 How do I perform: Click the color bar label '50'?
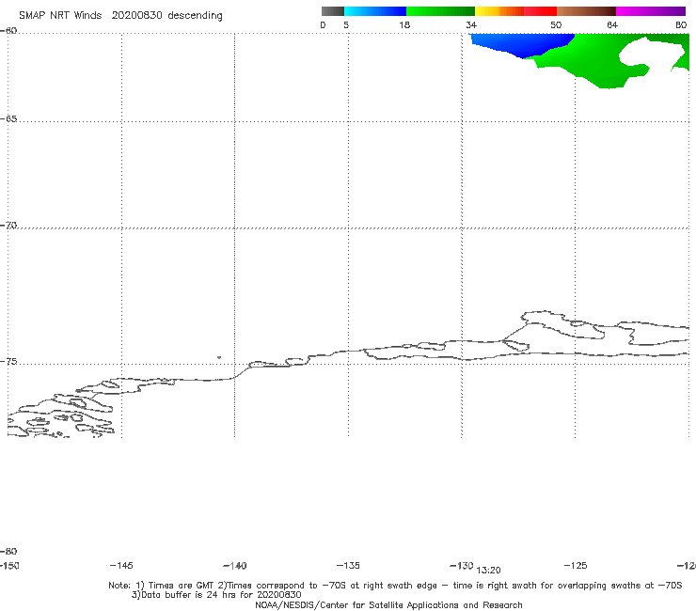556,24
